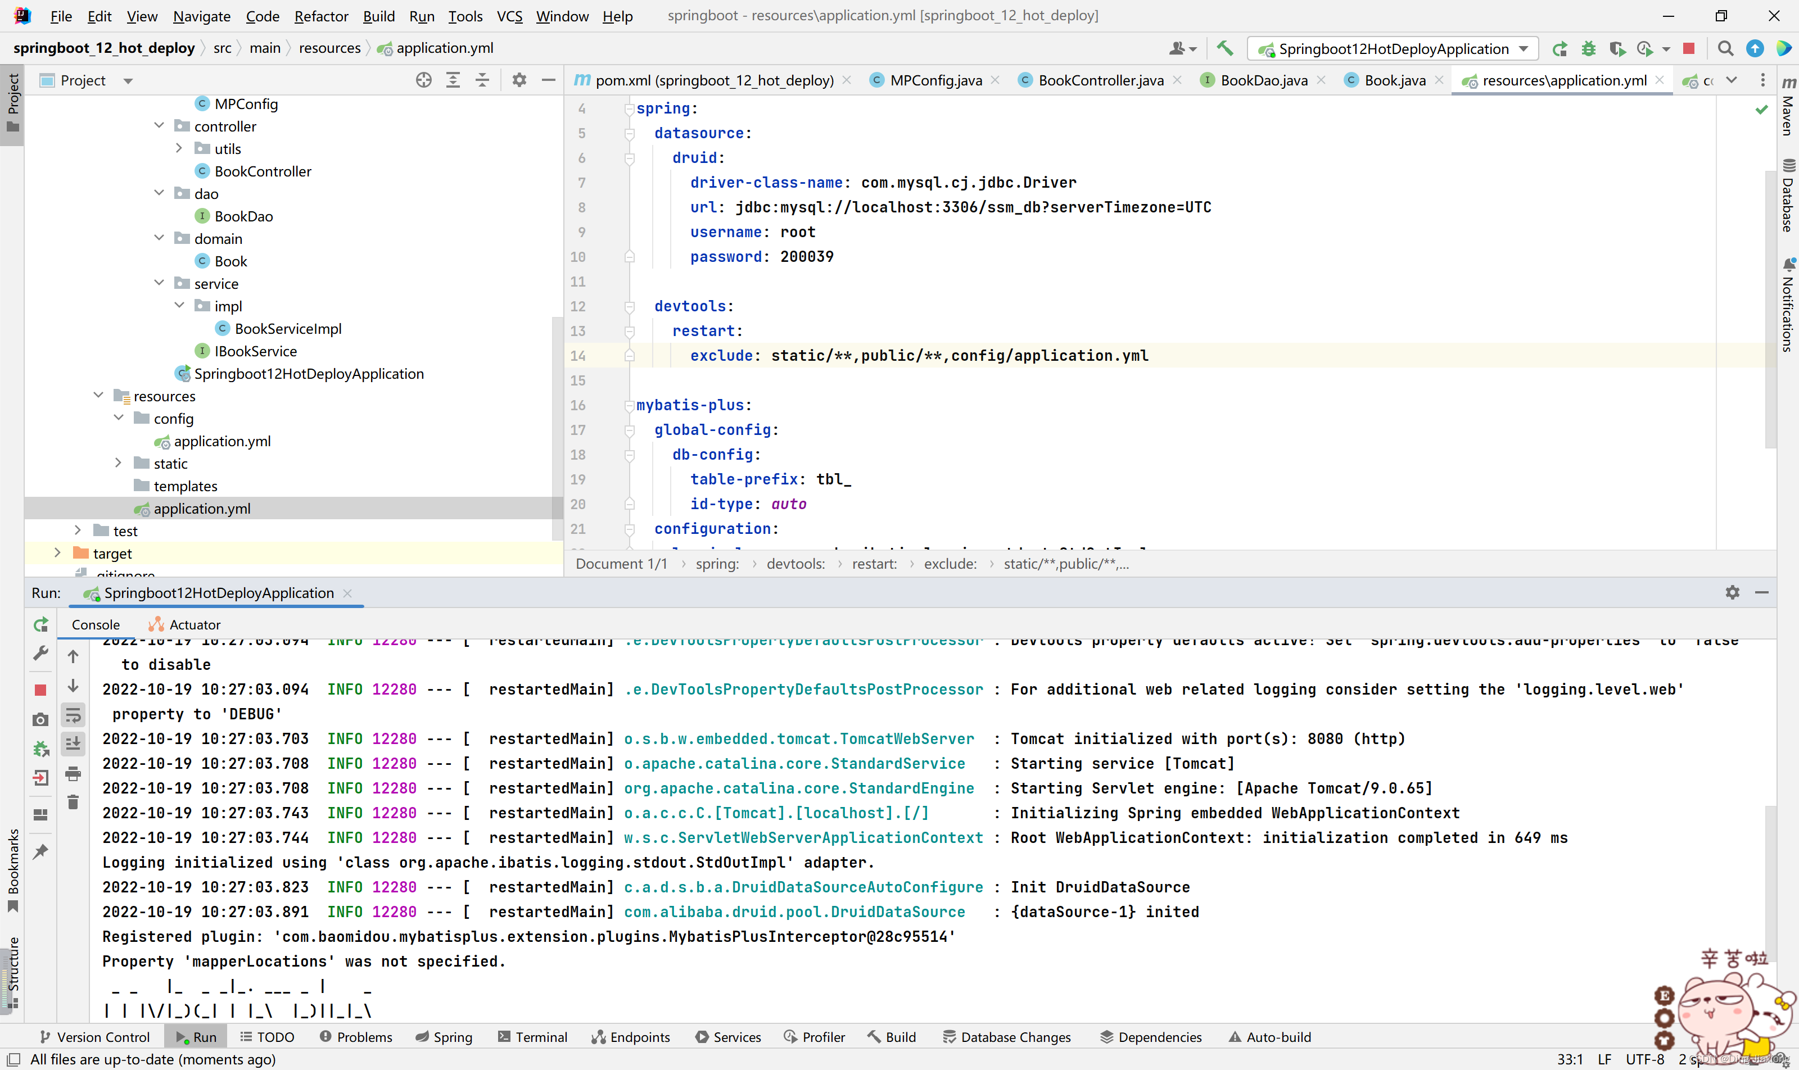The width and height of the screenshot is (1799, 1070).
Task: Toggle Notifications tool window
Action: (1788, 305)
